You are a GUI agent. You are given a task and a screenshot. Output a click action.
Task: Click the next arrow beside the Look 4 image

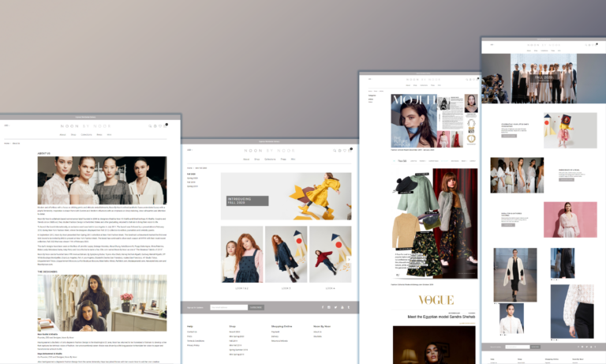(349, 260)
